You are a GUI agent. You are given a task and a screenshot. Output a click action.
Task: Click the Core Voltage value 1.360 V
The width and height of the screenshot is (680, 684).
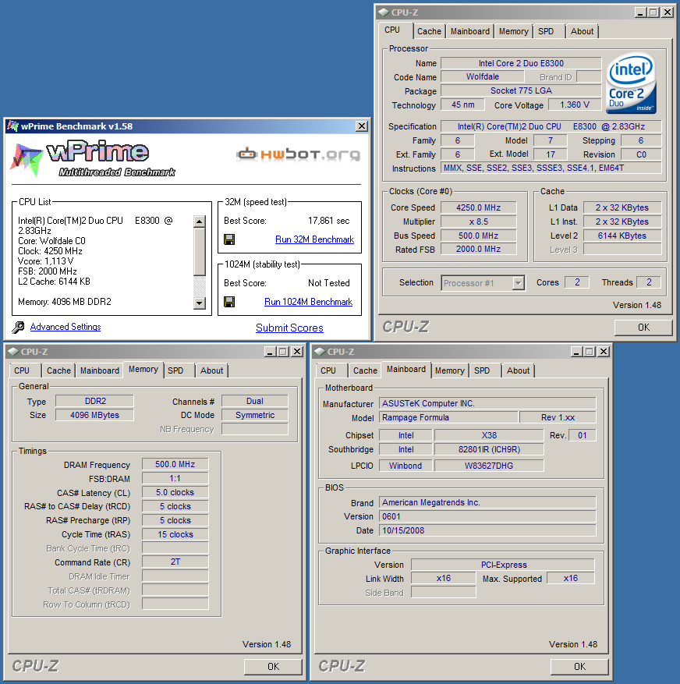click(x=575, y=105)
